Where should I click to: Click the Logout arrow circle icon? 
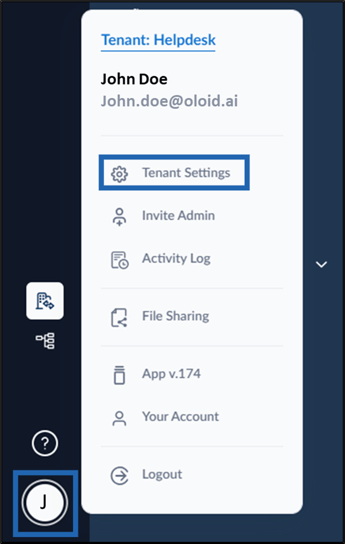[x=119, y=476]
